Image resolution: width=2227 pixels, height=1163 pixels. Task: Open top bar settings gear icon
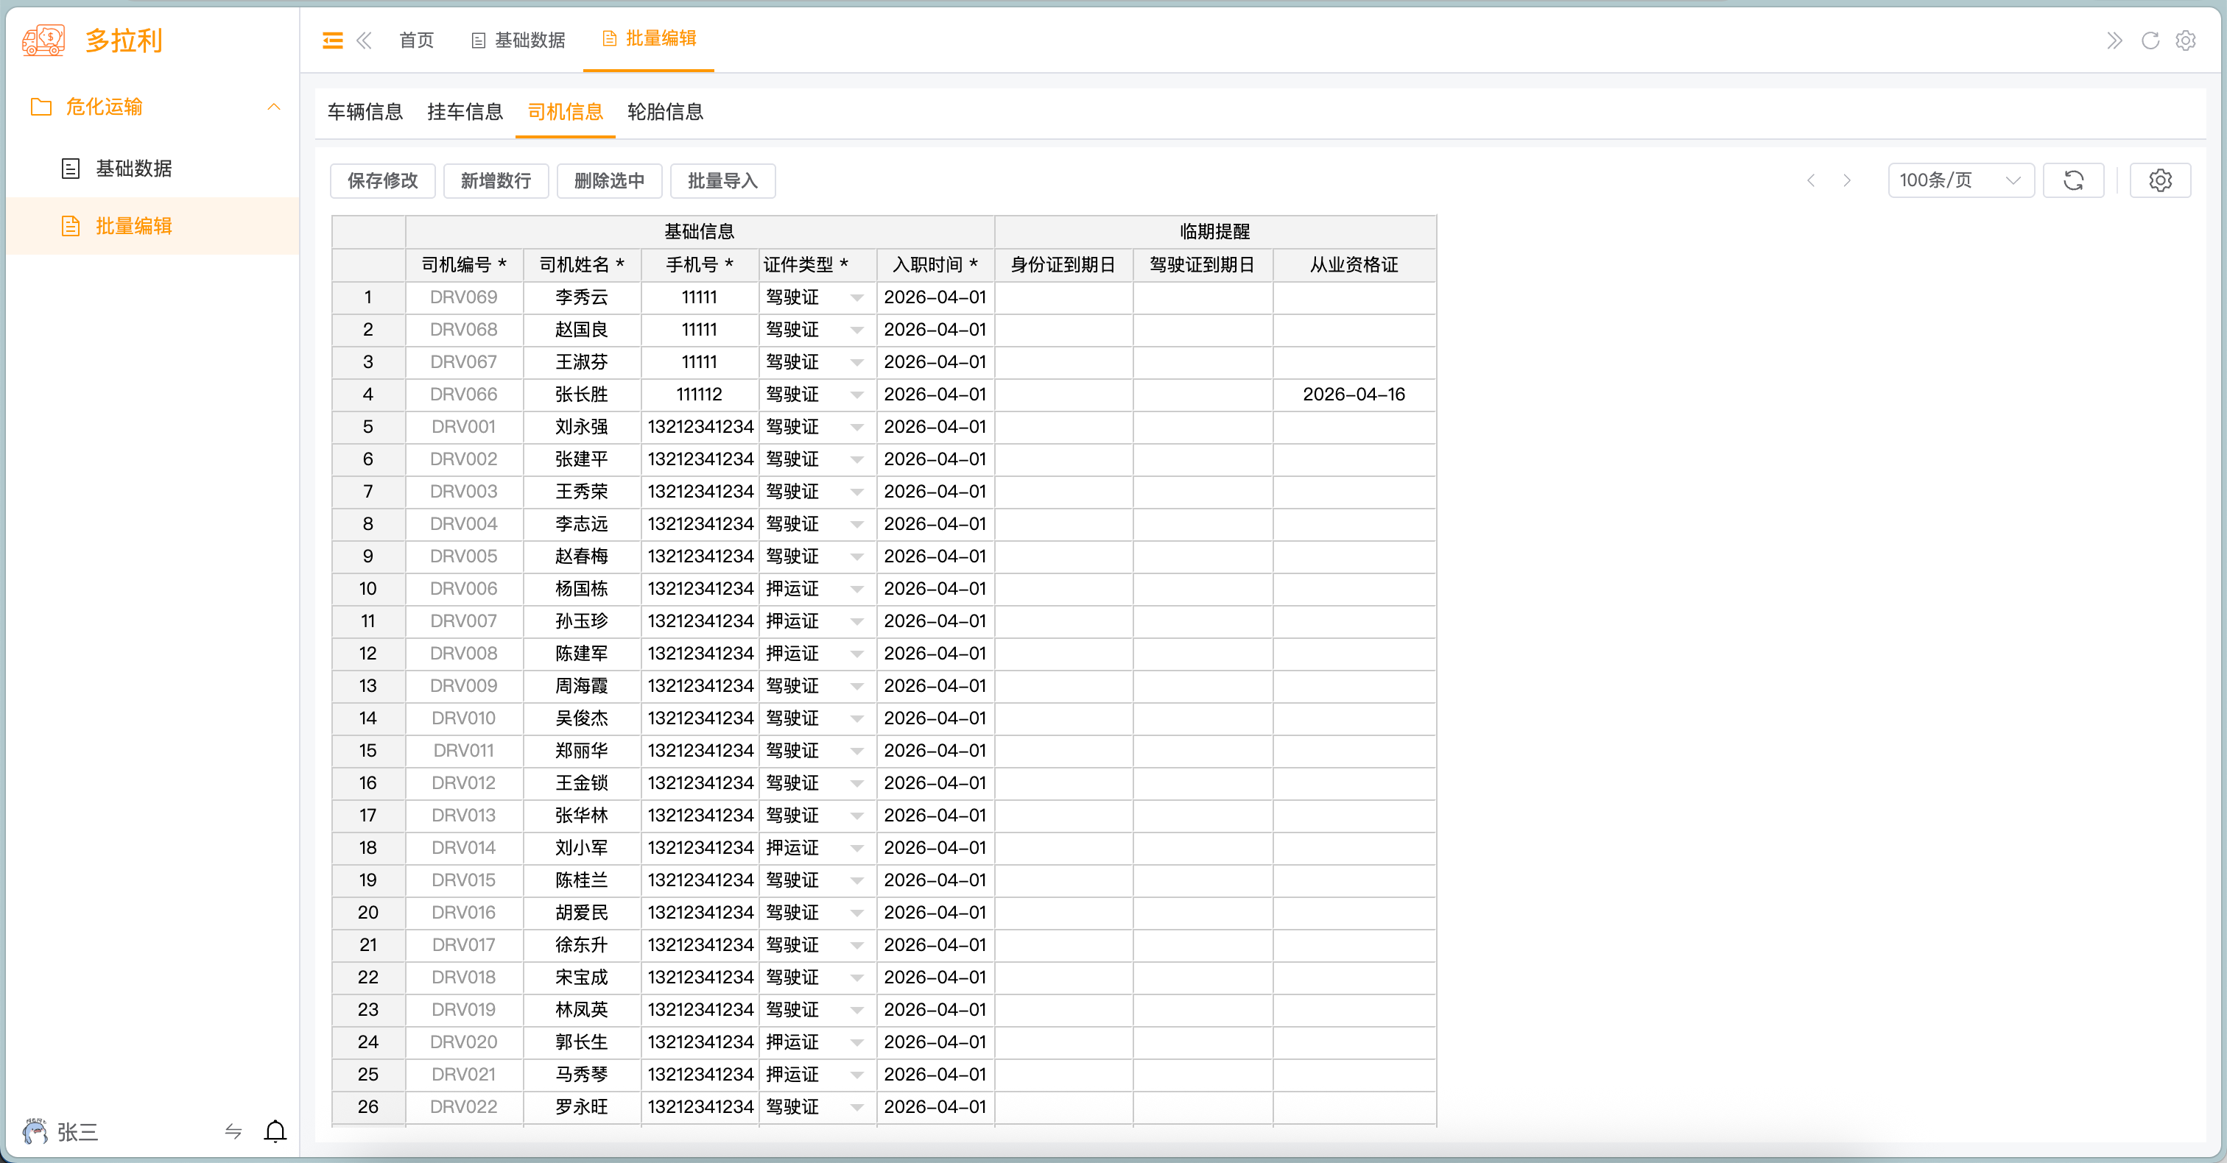tap(2186, 40)
